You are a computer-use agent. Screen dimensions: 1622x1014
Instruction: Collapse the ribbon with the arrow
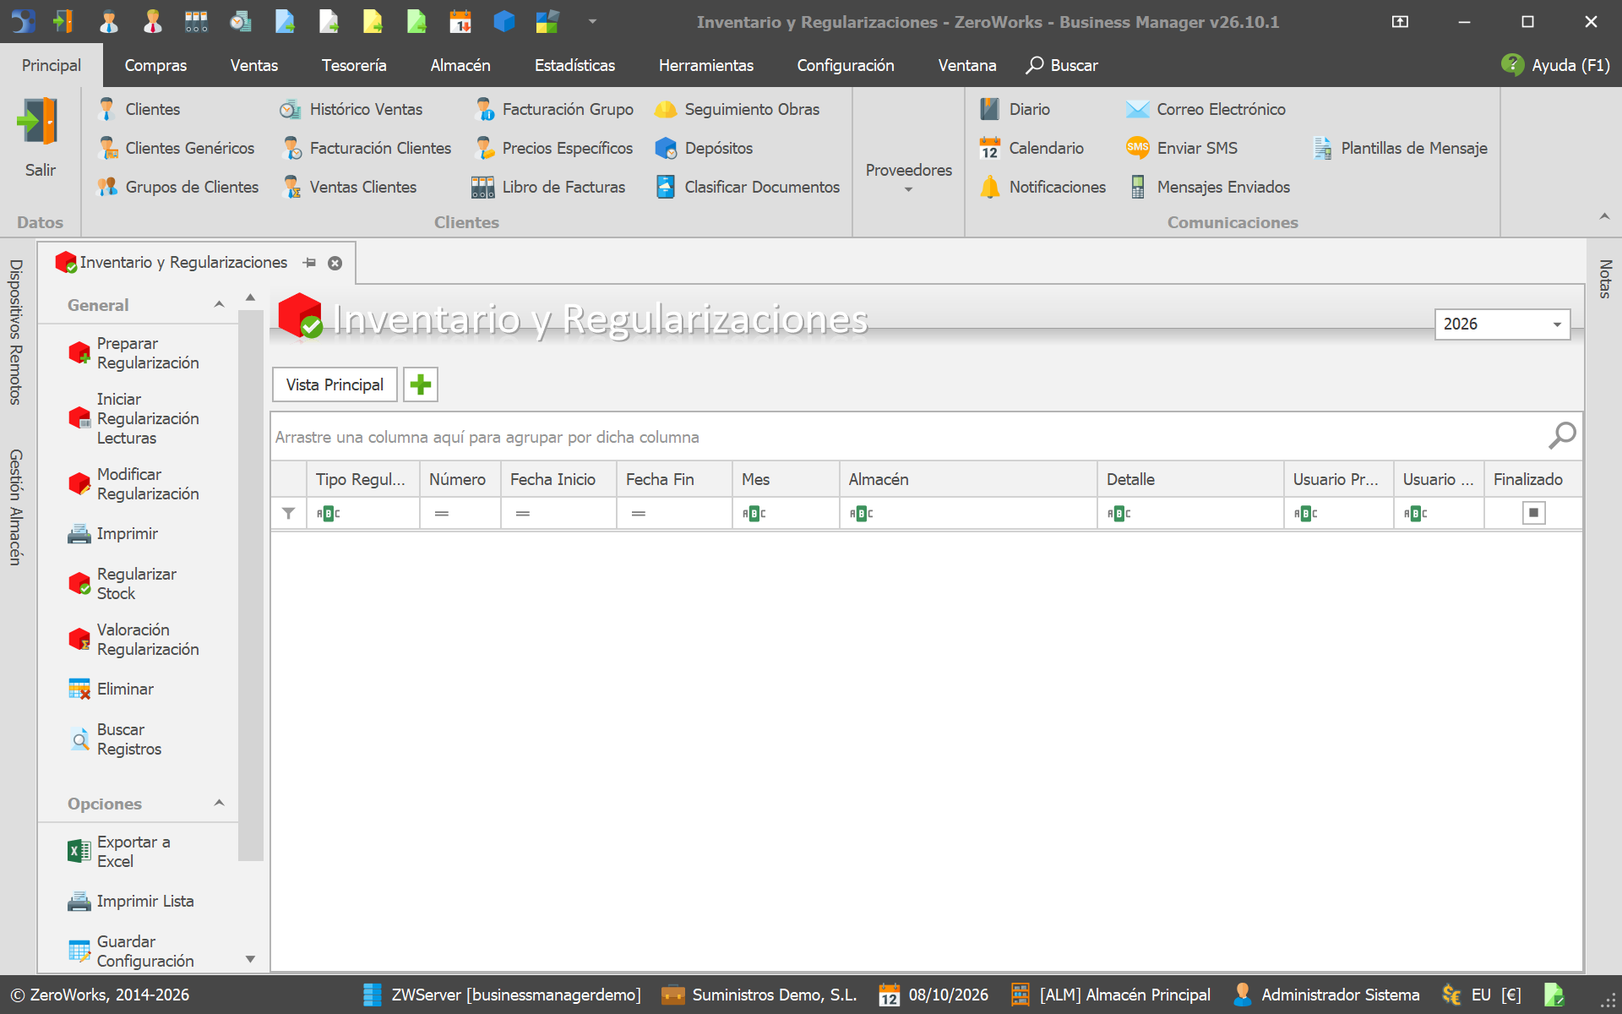point(1604,218)
